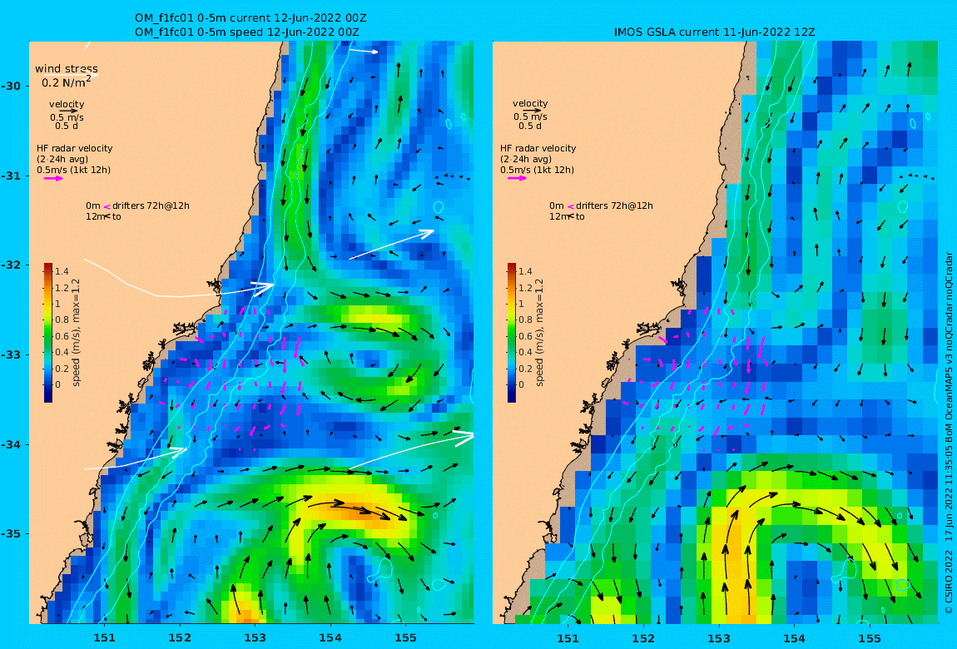The image size is (957, 649).
Task: Click the '-31' latitude axis label
Action: (x=12, y=176)
